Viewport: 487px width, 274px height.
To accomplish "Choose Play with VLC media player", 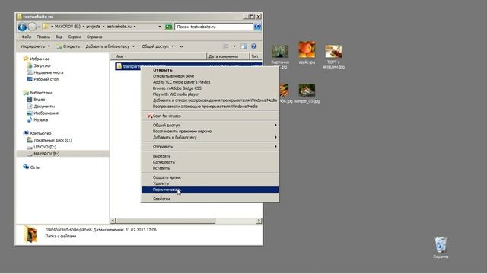I will tap(210, 94).
